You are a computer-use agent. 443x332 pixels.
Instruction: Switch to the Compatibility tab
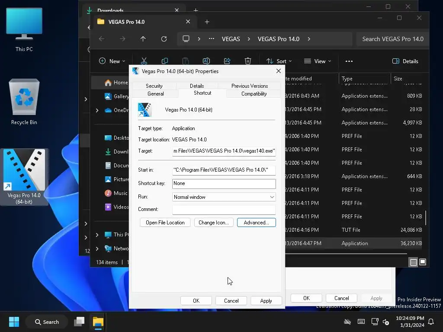coord(254,94)
